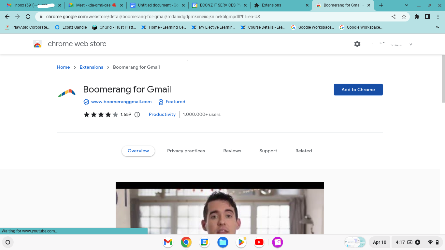
Task: Click the Featured badge
Action: 172,102
